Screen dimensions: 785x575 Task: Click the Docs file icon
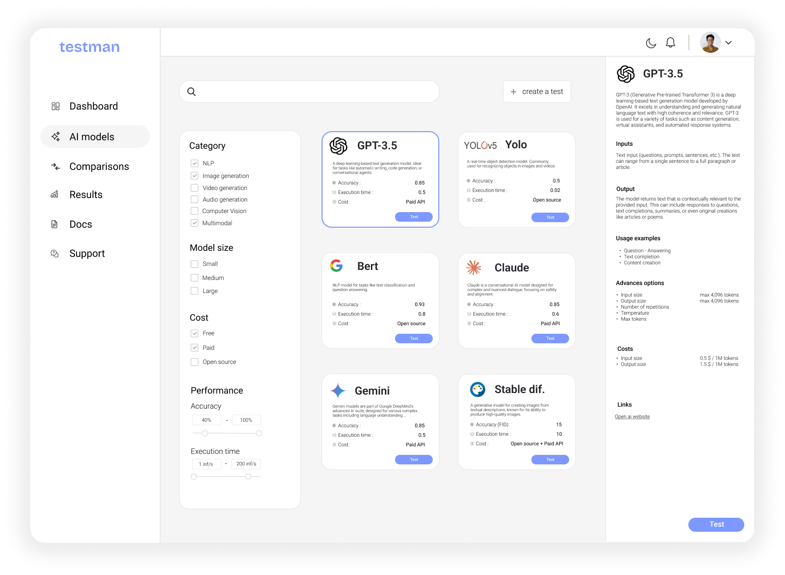tap(55, 224)
